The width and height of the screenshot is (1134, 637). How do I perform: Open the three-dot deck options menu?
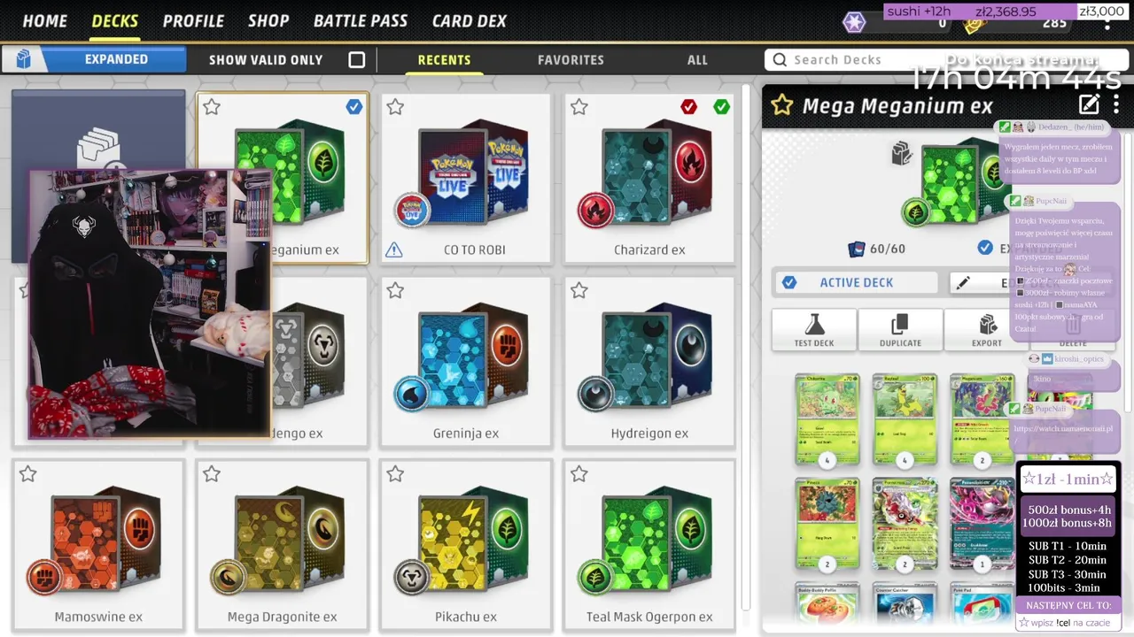[x=1115, y=105]
